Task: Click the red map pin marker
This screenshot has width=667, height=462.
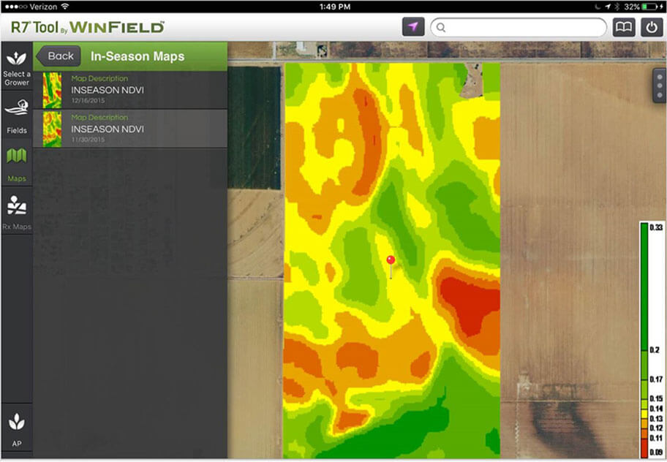Action: [391, 261]
